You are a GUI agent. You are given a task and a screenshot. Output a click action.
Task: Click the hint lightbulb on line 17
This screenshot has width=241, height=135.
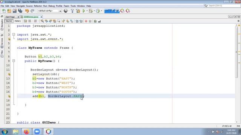[9, 96]
